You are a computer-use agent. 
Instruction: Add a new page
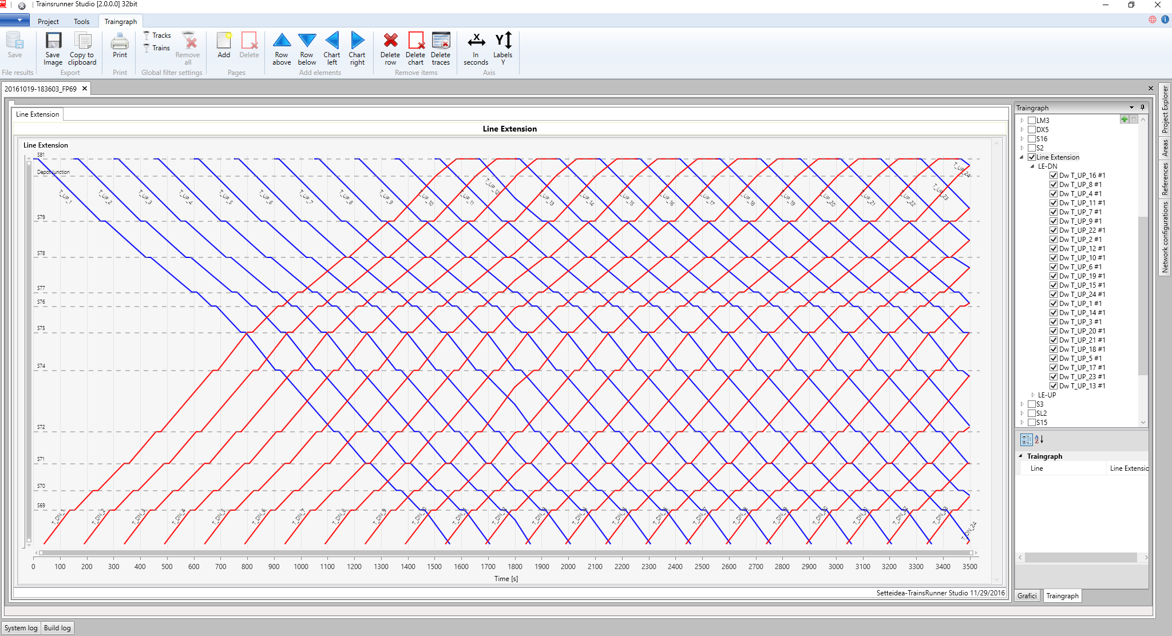[x=224, y=45]
